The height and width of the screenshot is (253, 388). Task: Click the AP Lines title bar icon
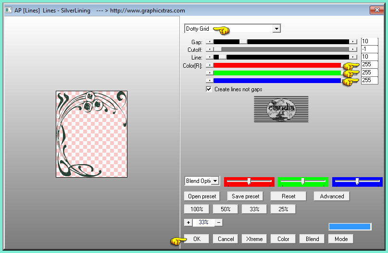point(8,10)
